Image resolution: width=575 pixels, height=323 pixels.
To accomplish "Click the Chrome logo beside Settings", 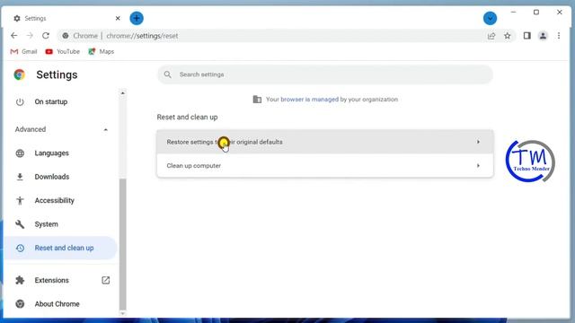I will 20,74.
